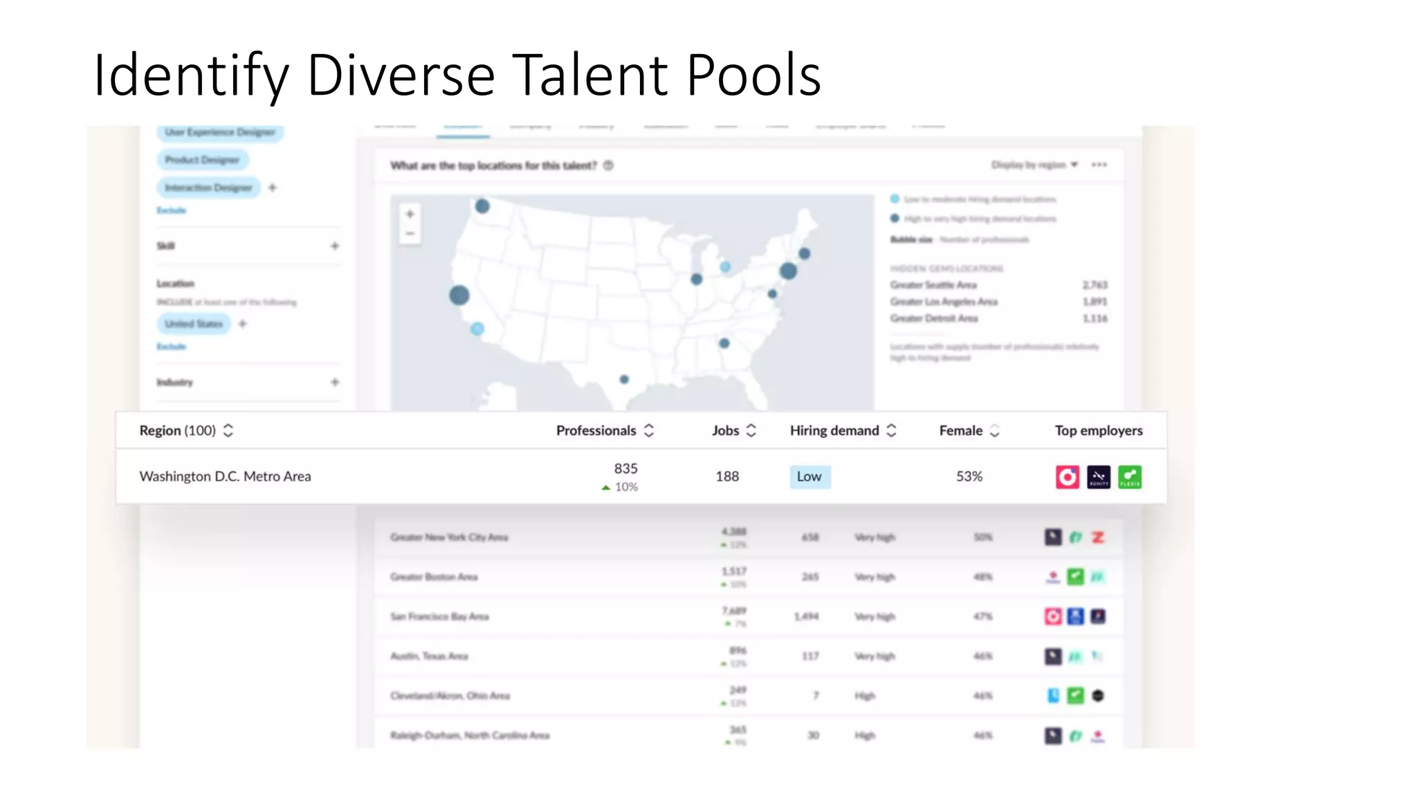Open the Cleveland/Akron, Ohio Area row
This screenshot has width=1417, height=797.
coord(749,695)
